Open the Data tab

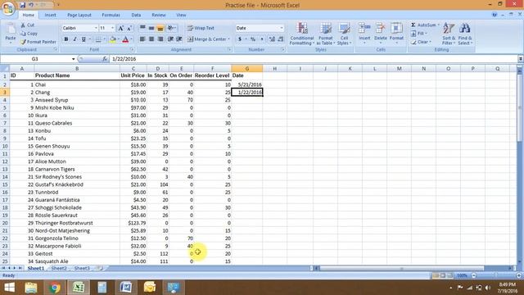click(x=136, y=15)
